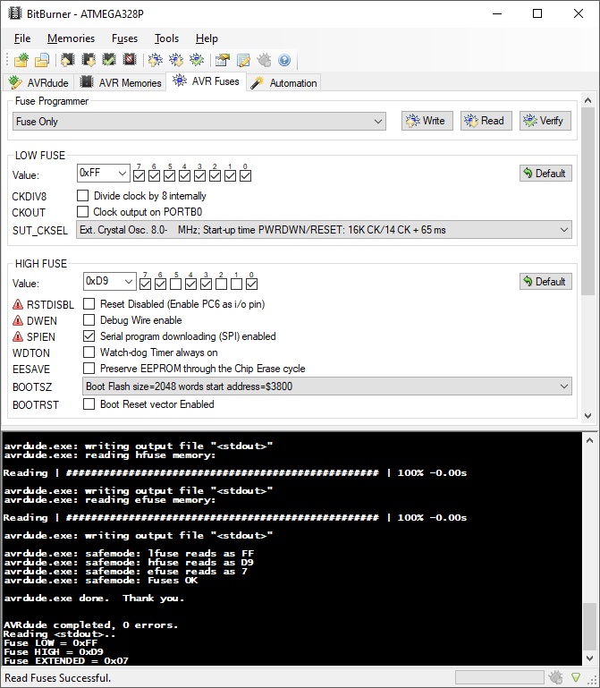Switch to the AVR Memories tab
Screen dimensions: 600x688
[x=121, y=82]
